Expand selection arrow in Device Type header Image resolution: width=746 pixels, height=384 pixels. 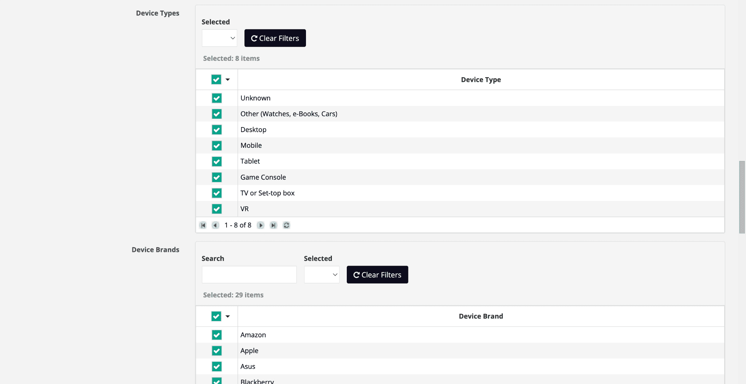(x=228, y=80)
